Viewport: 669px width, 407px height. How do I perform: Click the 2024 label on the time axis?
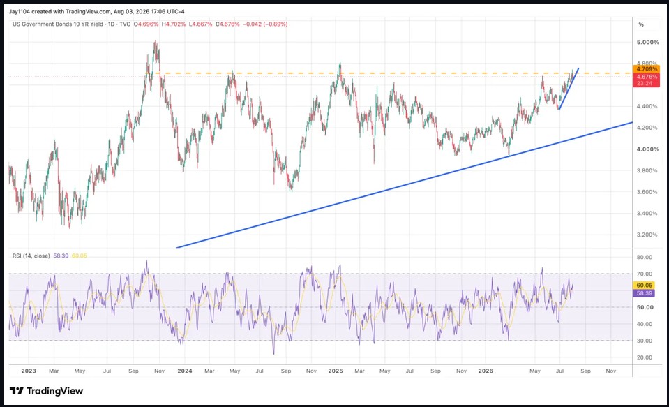pyautogui.click(x=185, y=371)
